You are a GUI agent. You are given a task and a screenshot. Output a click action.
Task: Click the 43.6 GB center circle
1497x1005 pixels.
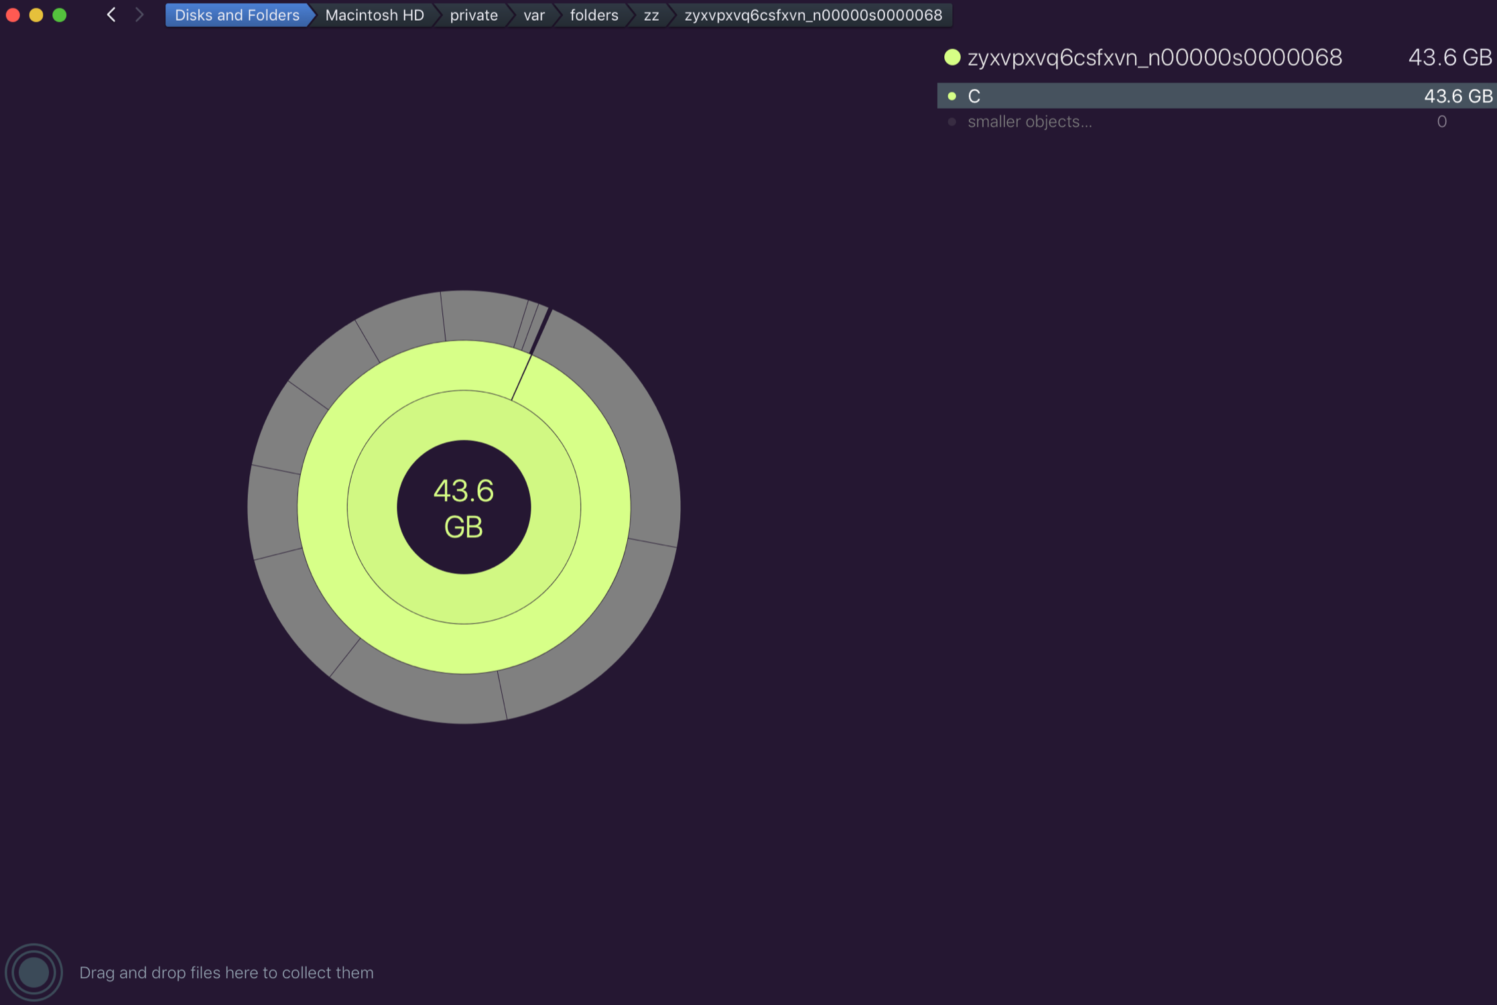(464, 508)
